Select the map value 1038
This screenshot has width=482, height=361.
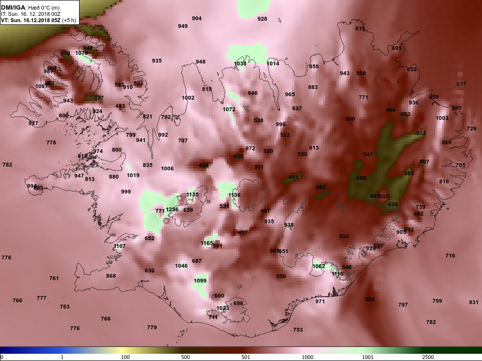click(x=240, y=64)
